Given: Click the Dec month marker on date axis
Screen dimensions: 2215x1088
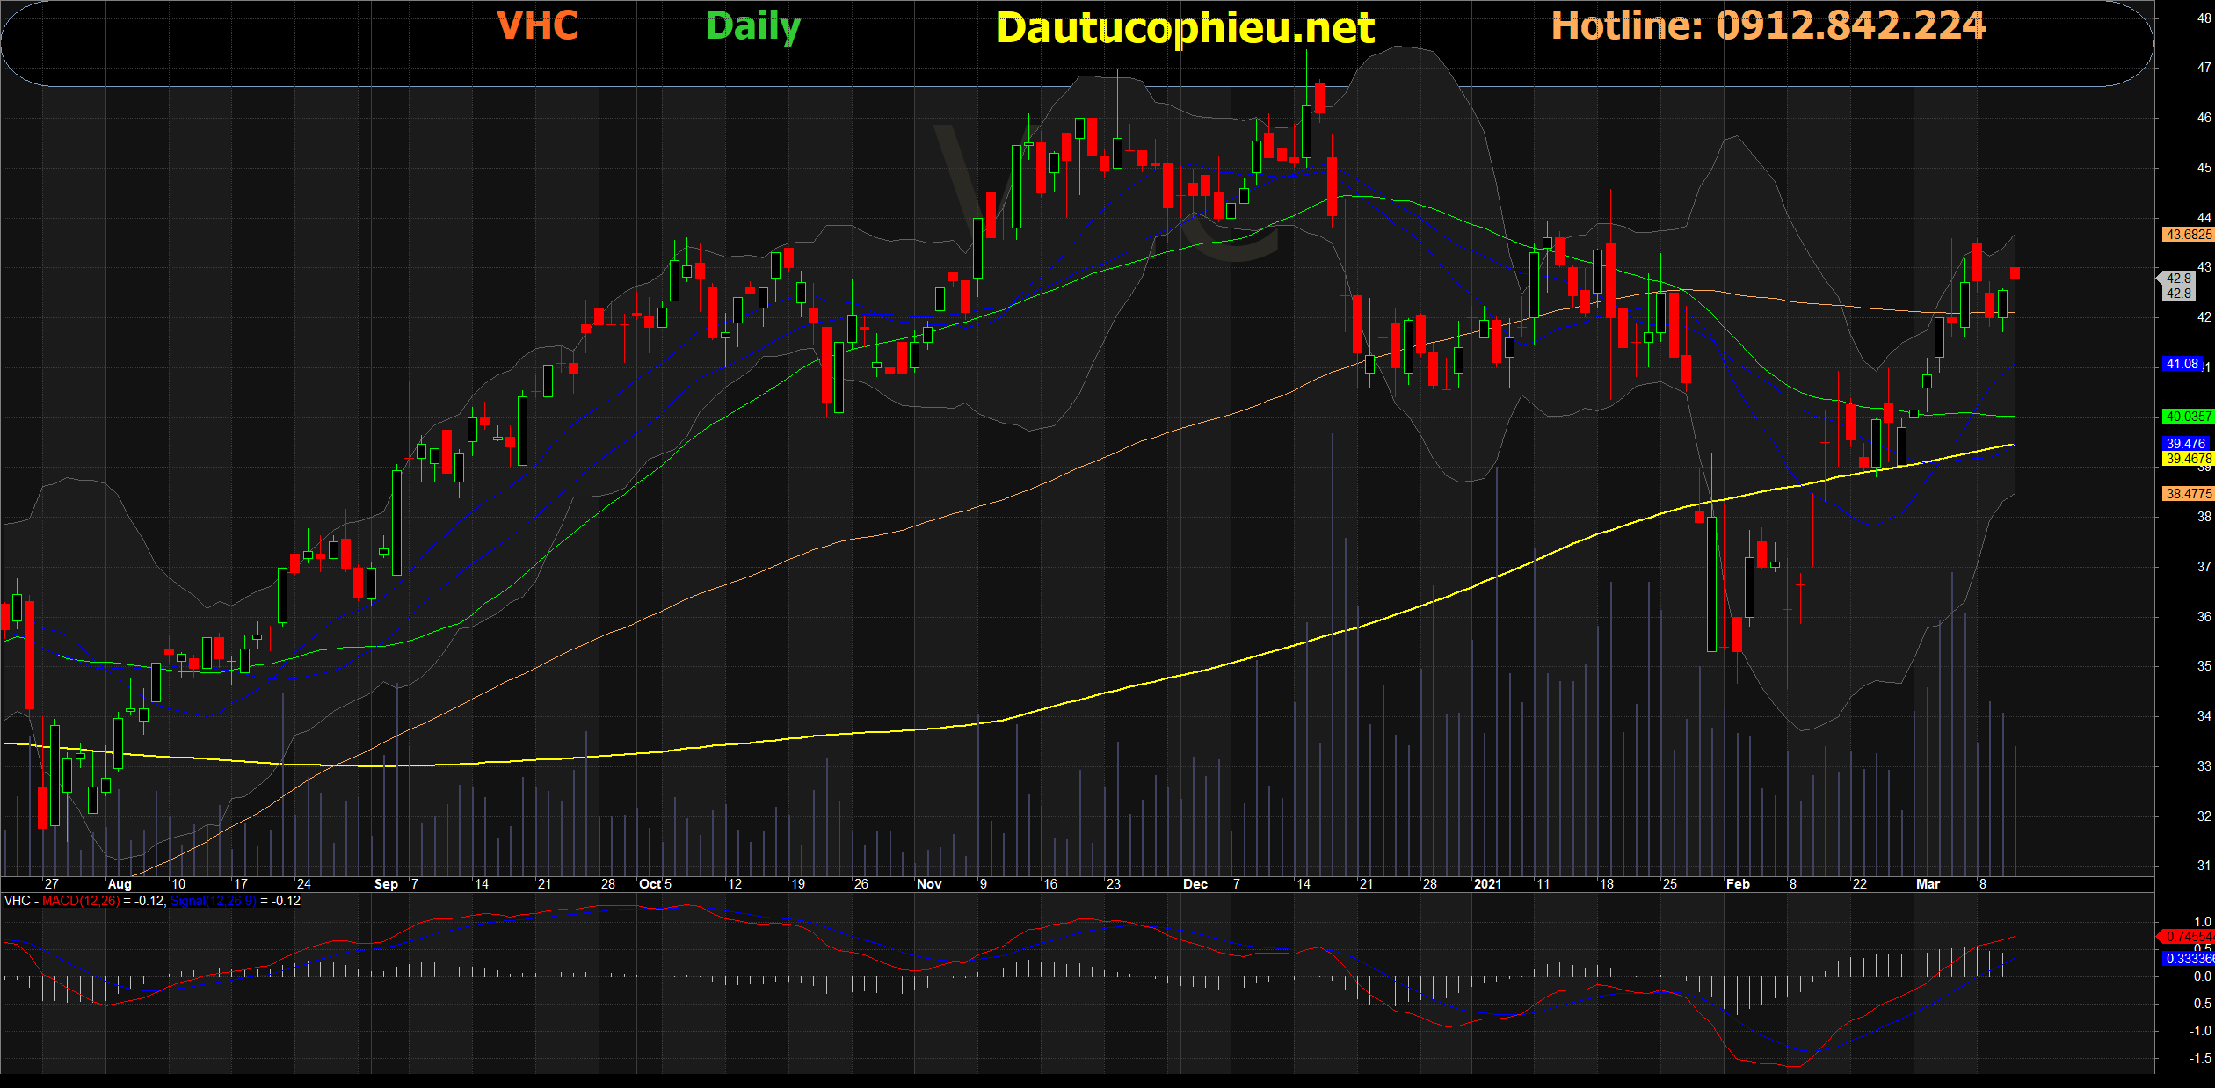Looking at the screenshot, I should 1195,884.
